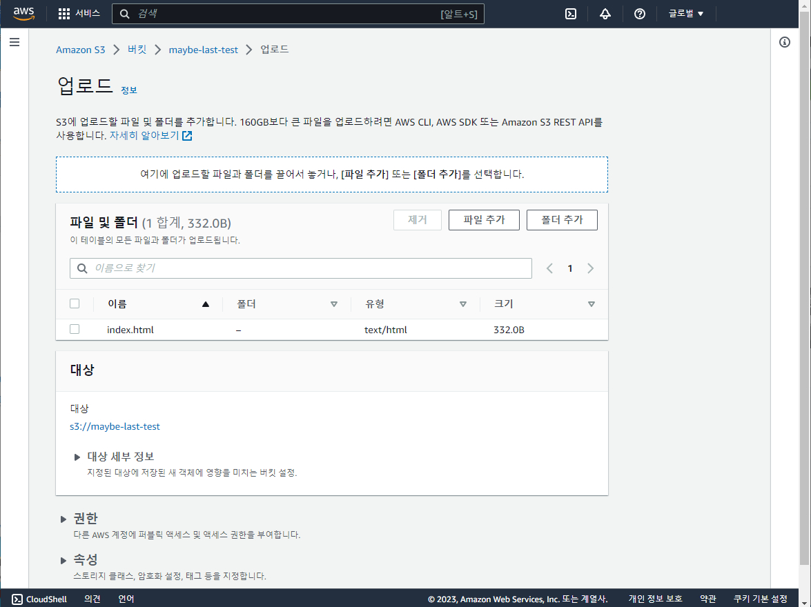Click the CloudShell icon in the footer
Viewport: 811px width, 607px height.
[17, 599]
